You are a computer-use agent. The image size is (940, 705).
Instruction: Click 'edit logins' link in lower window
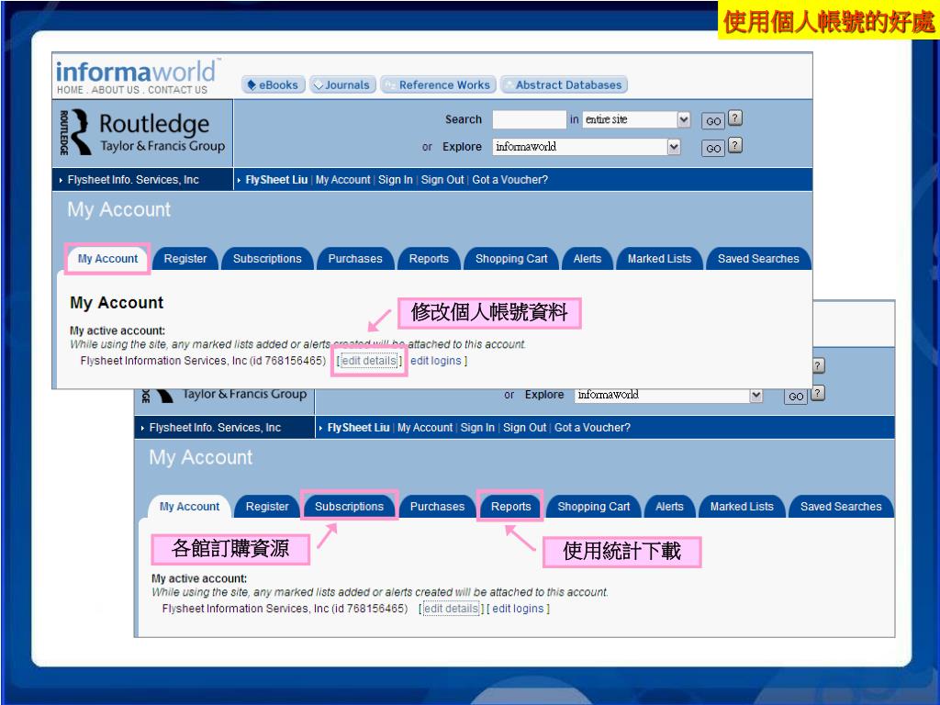(518, 609)
